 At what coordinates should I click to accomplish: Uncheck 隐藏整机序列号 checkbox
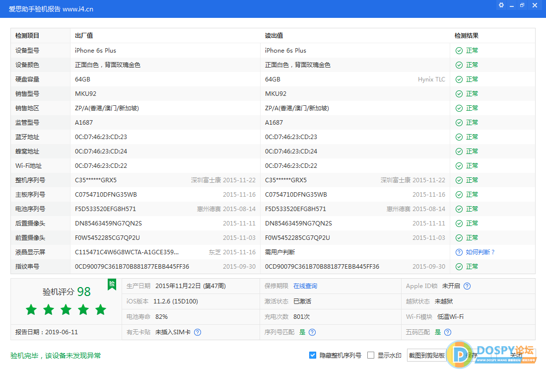point(313,355)
